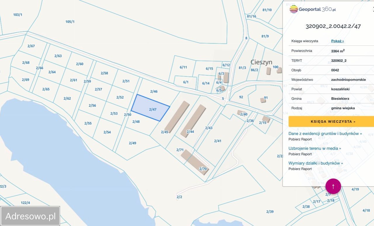Viewport: 374px width, 226px height.
Task: Click parcel 2/48 on the map
Action: coord(136,122)
